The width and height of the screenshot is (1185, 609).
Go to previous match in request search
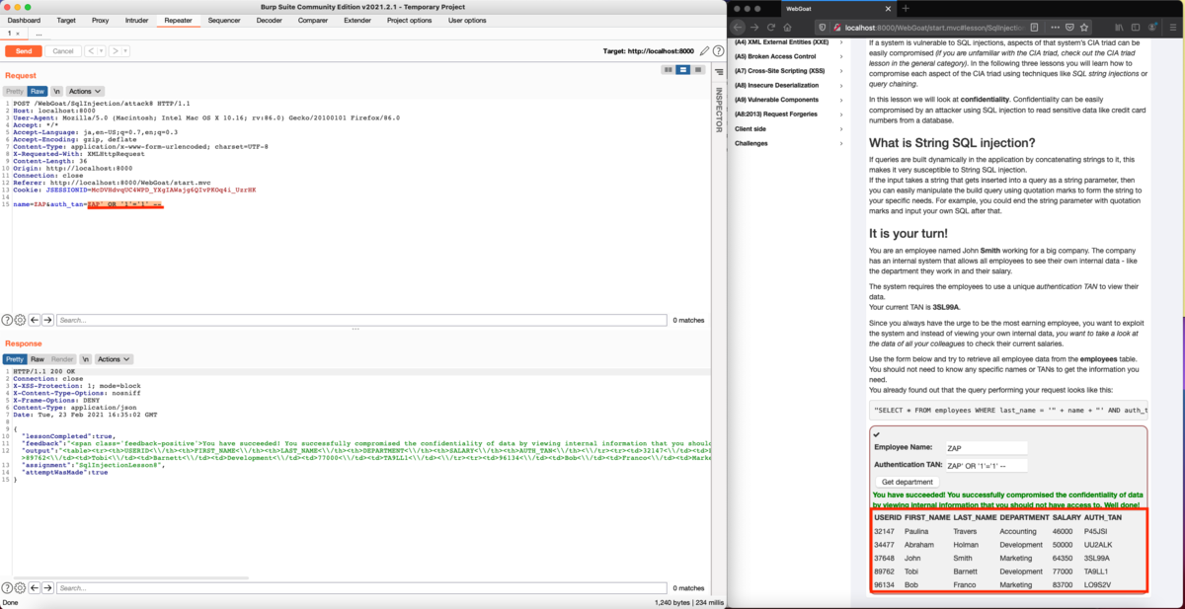[x=34, y=320]
